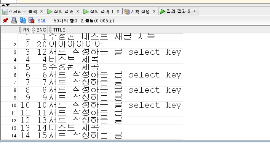Select the 질의 결과 2 tab
Viewport: 270px width, 145px height.
[178, 11]
